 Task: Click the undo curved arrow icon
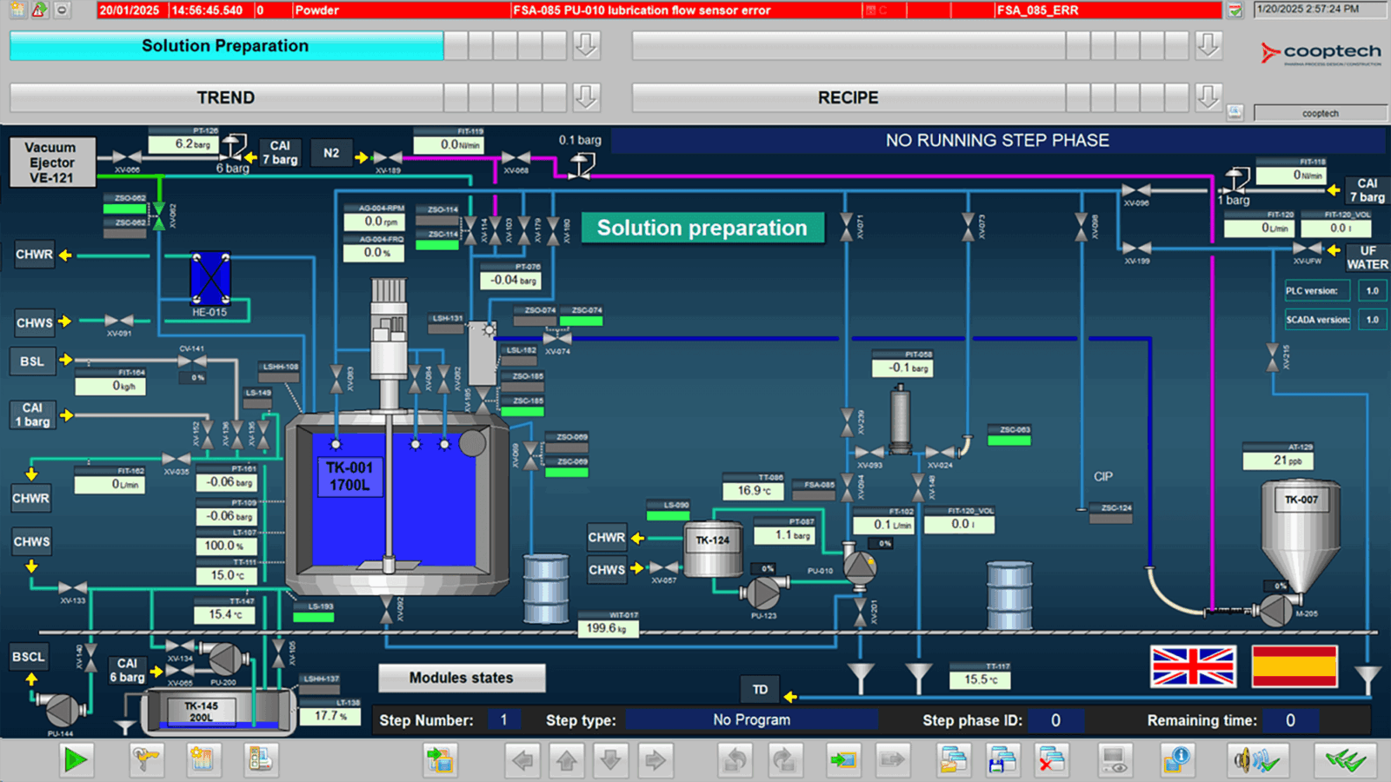(x=735, y=760)
